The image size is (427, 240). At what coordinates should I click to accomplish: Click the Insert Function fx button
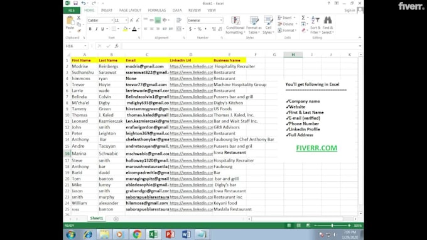[117, 46]
